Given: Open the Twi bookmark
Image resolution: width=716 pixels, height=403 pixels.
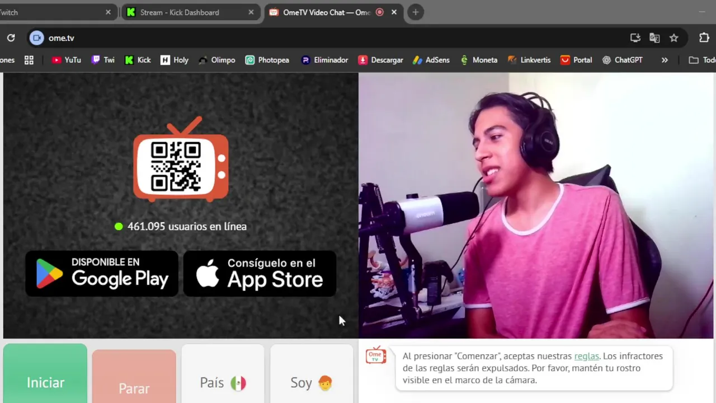Looking at the screenshot, I should pyautogui.click(x=103, y=60).
